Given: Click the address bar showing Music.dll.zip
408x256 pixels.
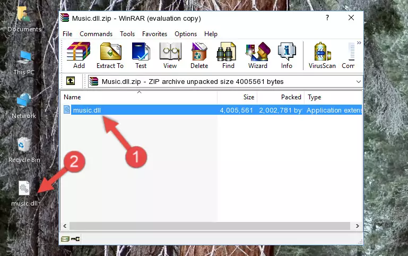Looking at the screenshot, I should [225, 81].
